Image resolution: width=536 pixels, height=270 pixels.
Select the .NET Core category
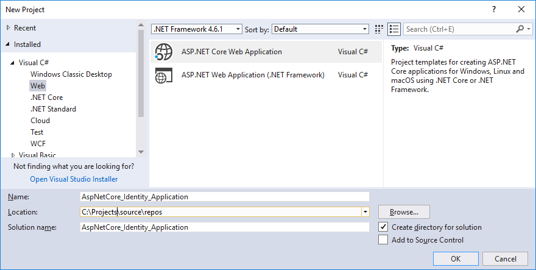[x=46, y=98]
